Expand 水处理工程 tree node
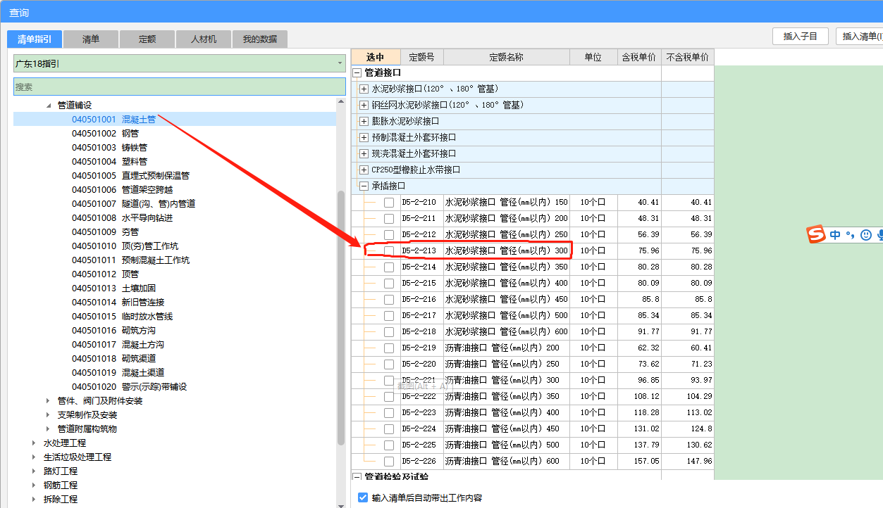 pos(35,443)
